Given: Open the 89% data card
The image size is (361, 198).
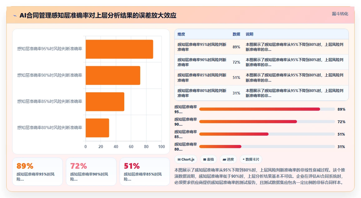Looking at the screenshot, I should pos(37,171).
